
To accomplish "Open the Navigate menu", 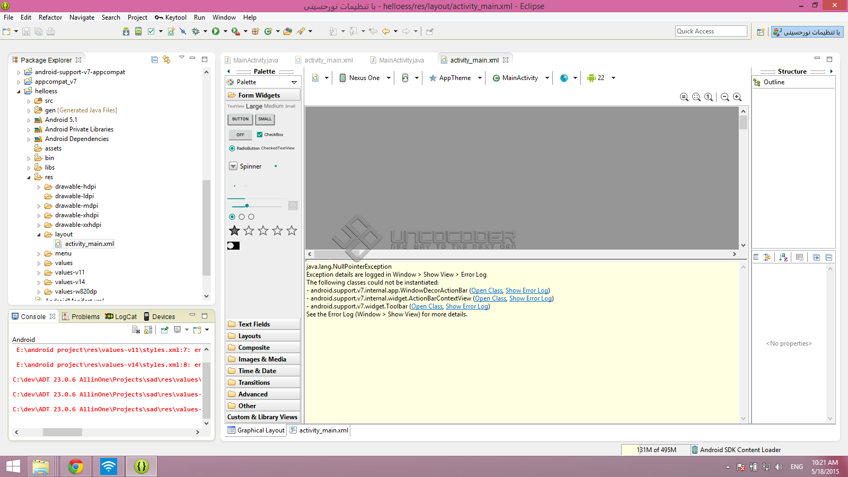I will (82, 17).
